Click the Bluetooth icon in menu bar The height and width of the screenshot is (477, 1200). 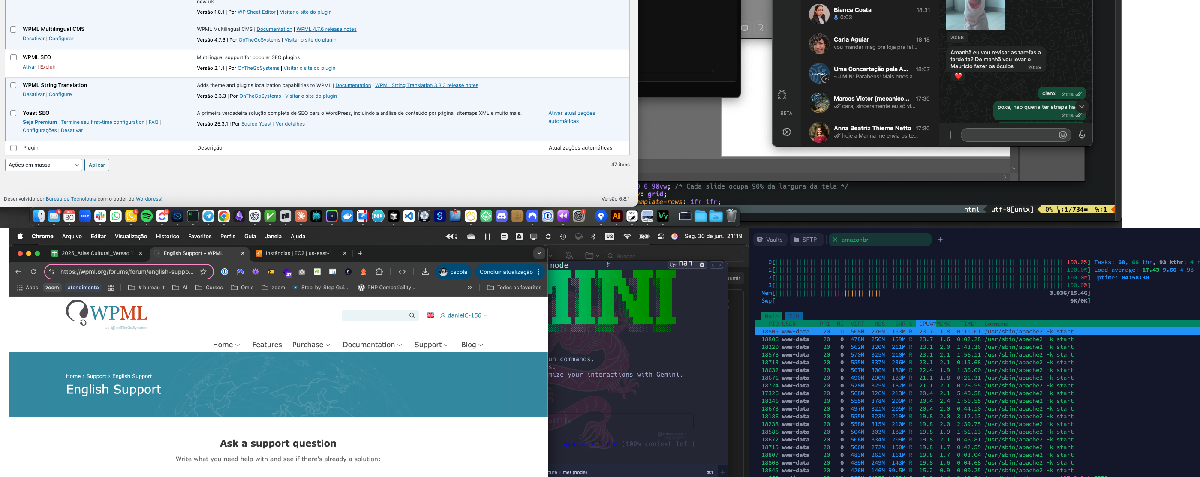pyautogui.click(x=593, y=236)
